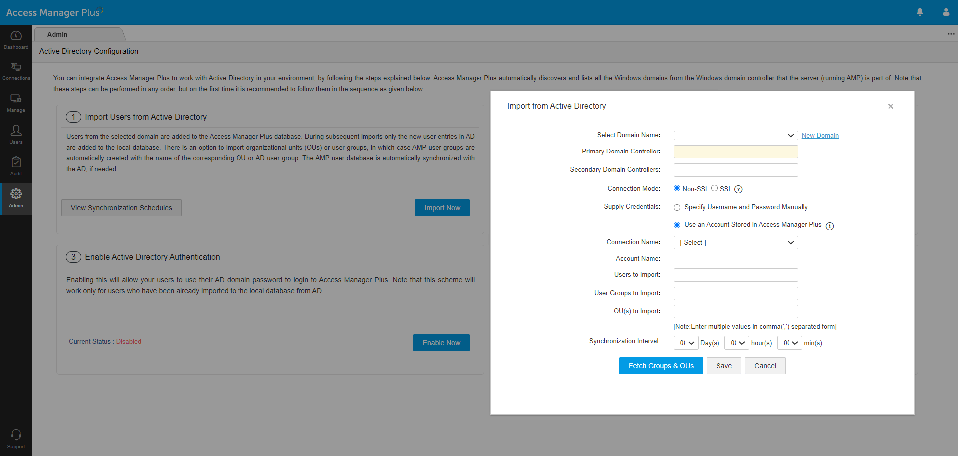Open the Select Domain Name dropdown
This screenshot has height=456, width=958.
click(x=735, y=135)
